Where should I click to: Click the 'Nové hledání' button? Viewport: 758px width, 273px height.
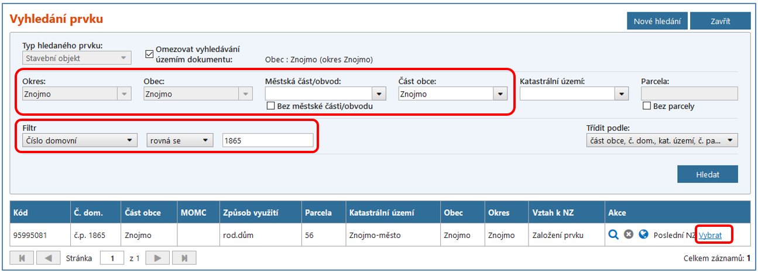657,22
